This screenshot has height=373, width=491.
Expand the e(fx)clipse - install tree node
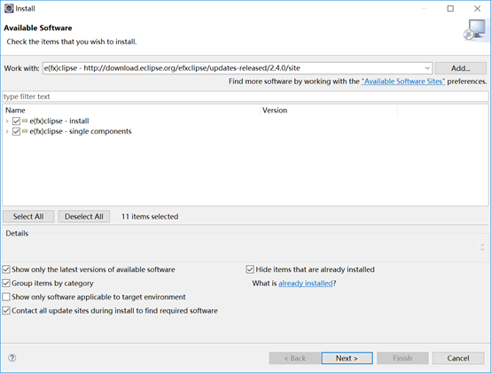click(x=7, y=121)
